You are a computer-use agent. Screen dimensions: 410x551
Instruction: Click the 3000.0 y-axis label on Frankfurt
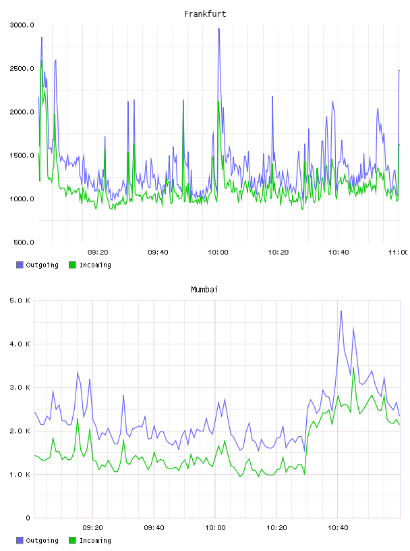click(22, 25)
